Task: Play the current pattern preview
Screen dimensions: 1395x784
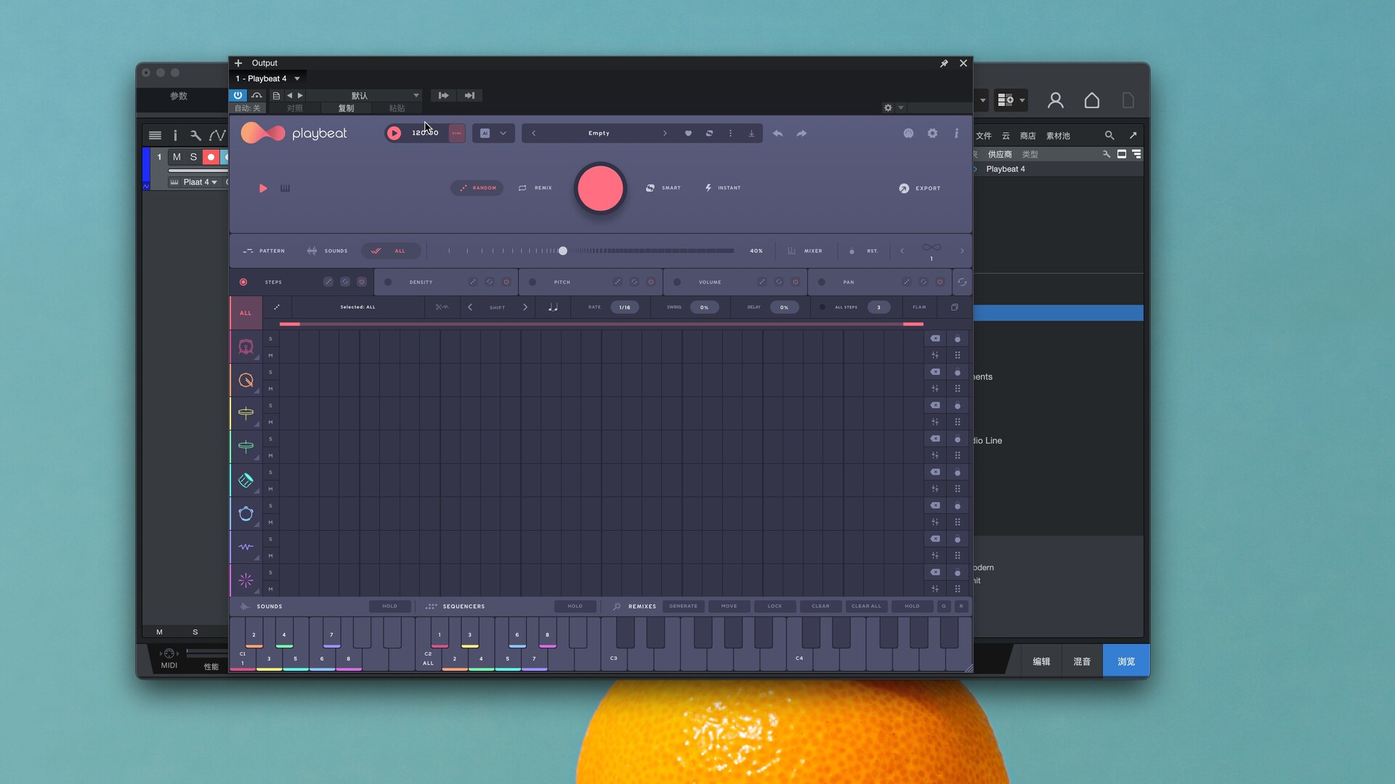Action: pyautogui.click(x=263, y=188)
